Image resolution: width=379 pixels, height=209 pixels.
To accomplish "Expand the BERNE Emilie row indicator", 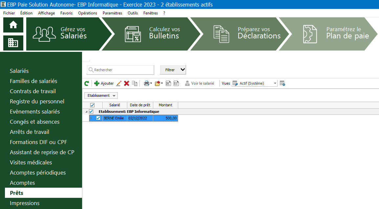I will [91, 118].
